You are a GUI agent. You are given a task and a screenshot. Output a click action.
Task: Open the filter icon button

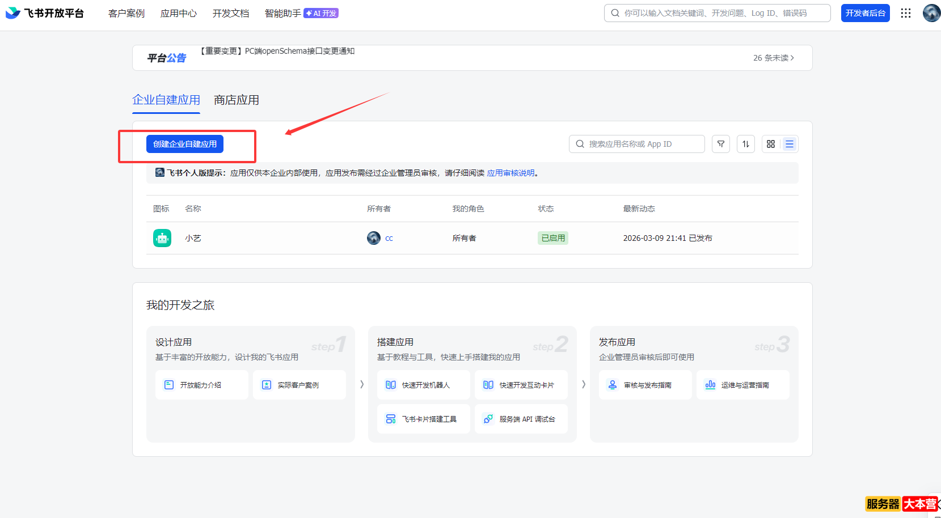pyautogui.click(x=721, y=144)
